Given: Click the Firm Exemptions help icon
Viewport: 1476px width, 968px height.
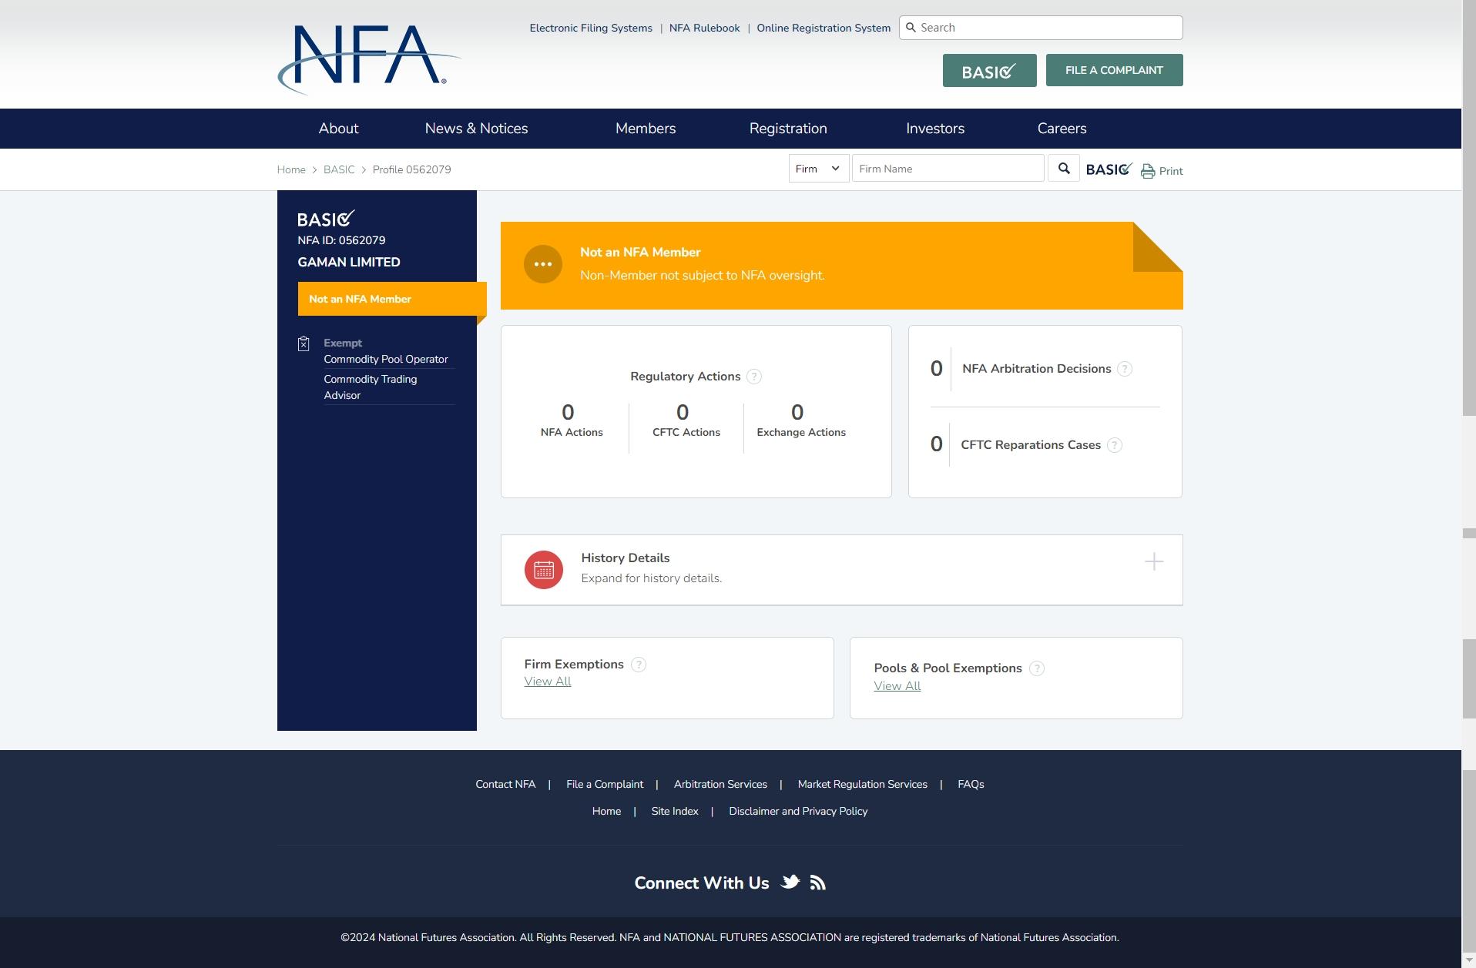Looking at the screenshot, I should 639,665.
